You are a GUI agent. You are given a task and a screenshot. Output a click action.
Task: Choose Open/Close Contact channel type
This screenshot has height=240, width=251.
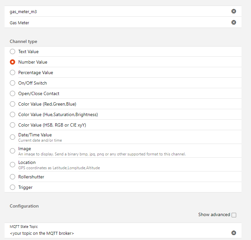[13, 93]
